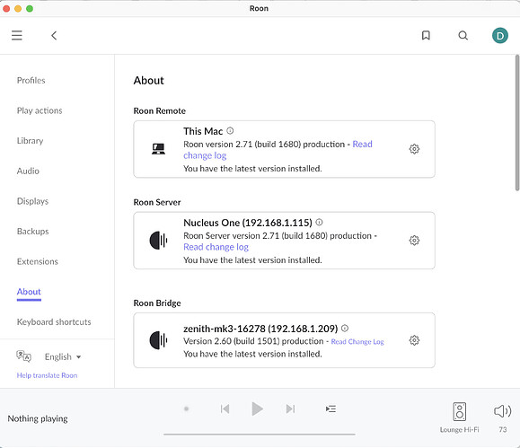
Task: Click the vertical scrollbar on the right
Action: 517,123
